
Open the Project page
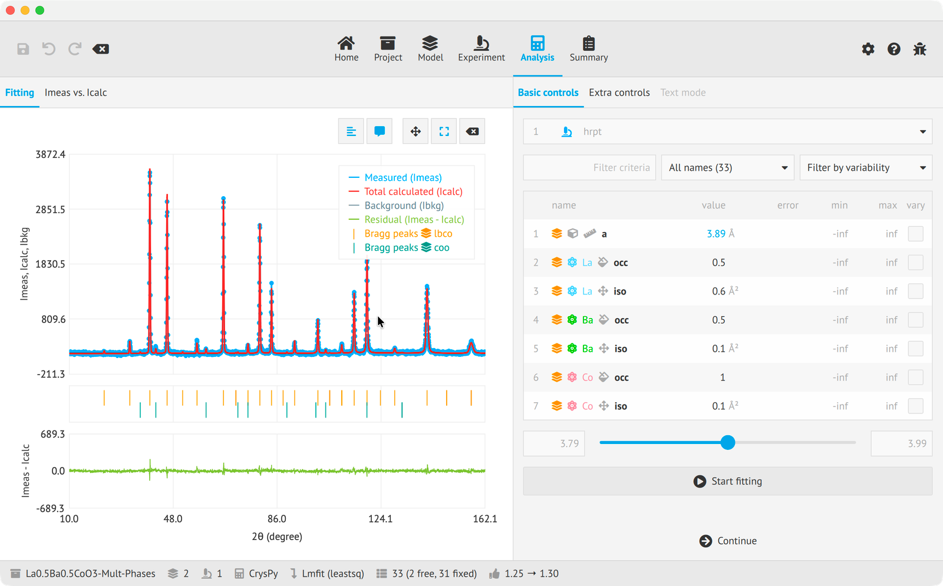[x=388, y=49]
